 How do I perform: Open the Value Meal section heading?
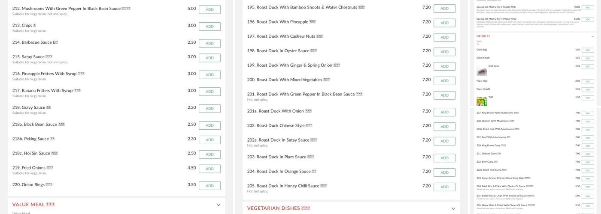click(33, 205)
